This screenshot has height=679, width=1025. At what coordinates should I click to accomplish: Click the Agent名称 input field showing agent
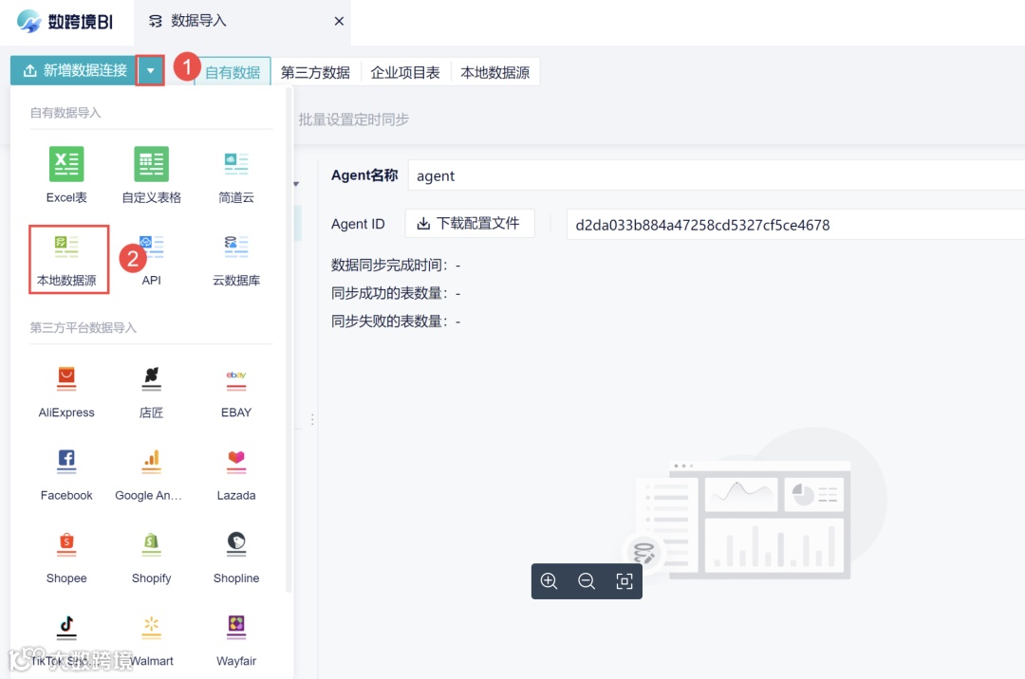(x=569, y=175)
